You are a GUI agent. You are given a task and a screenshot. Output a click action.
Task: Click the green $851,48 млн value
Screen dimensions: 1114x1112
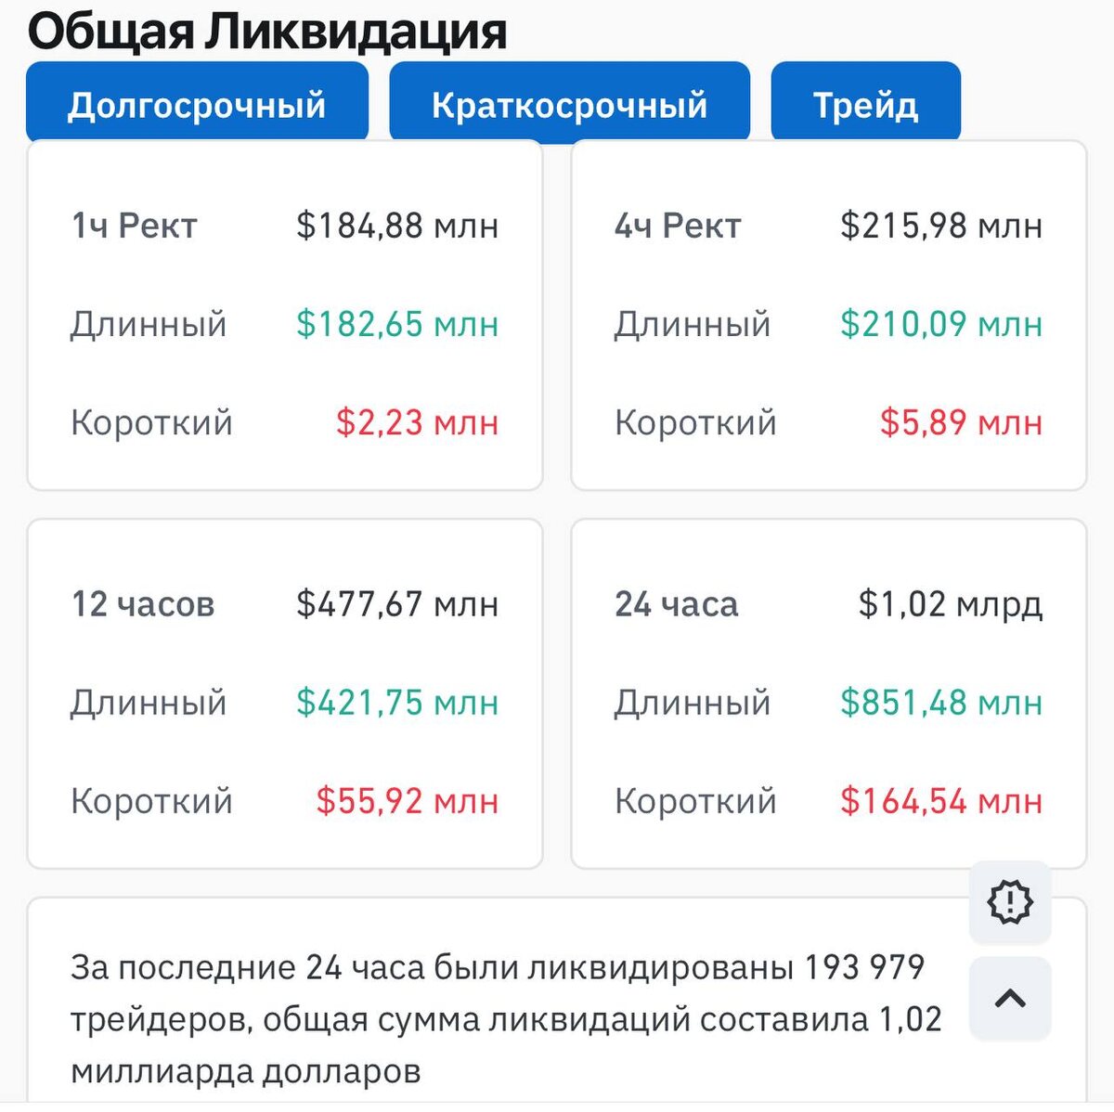click(941, 703)
